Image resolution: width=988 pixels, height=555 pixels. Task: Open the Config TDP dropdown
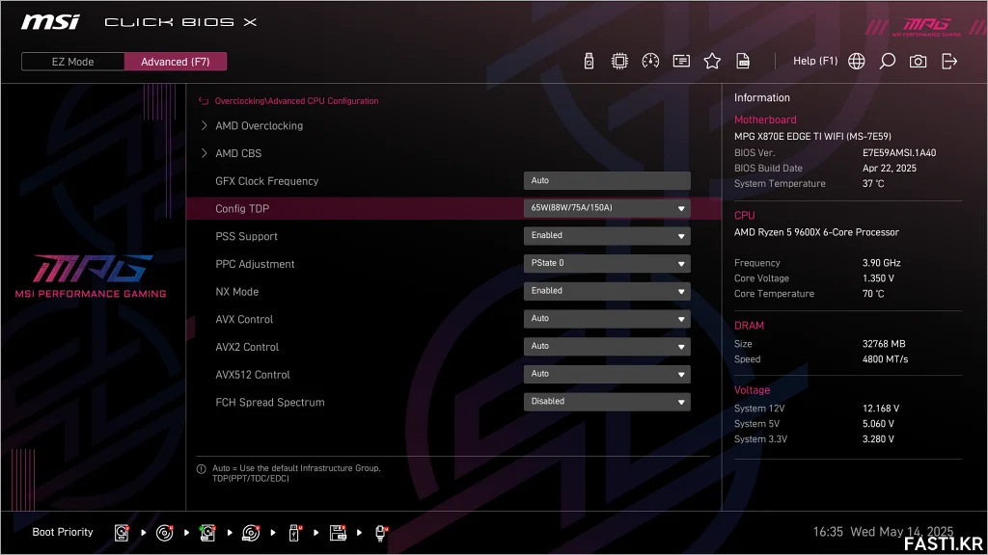point(607,208)
